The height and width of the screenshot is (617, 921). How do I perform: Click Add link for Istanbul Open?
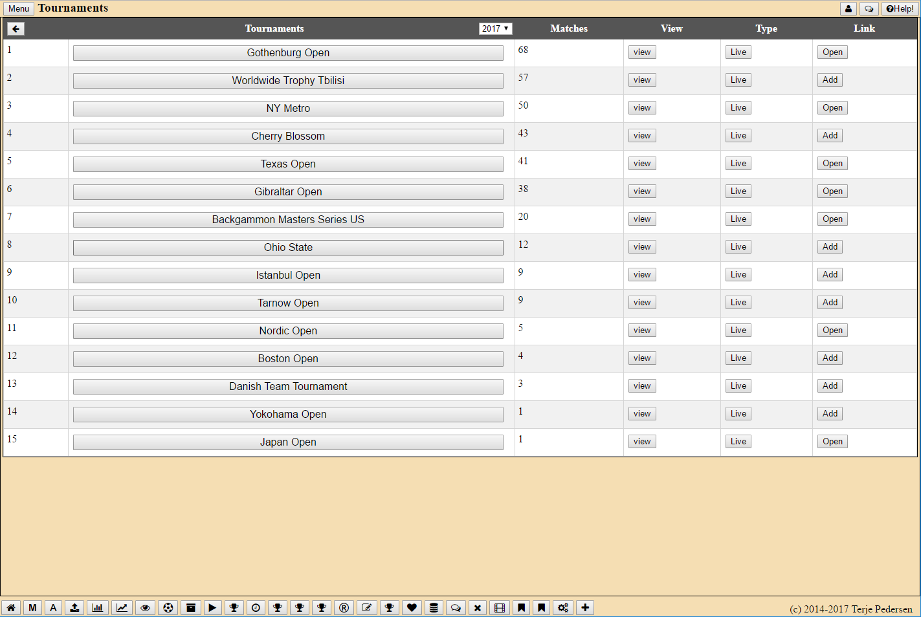(830, 275)
